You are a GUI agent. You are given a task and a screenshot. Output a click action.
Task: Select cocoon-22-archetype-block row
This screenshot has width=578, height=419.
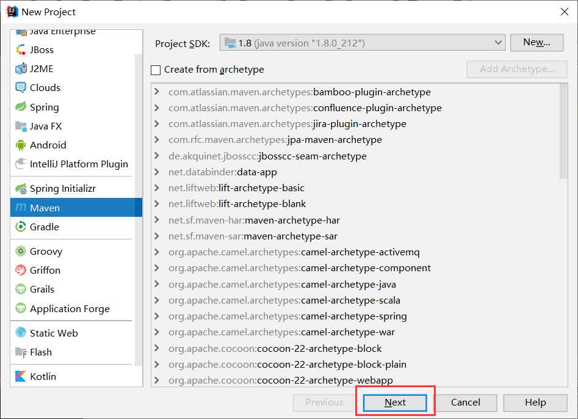point(356,348)
